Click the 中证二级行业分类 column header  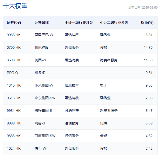click(x=114, y=22)
